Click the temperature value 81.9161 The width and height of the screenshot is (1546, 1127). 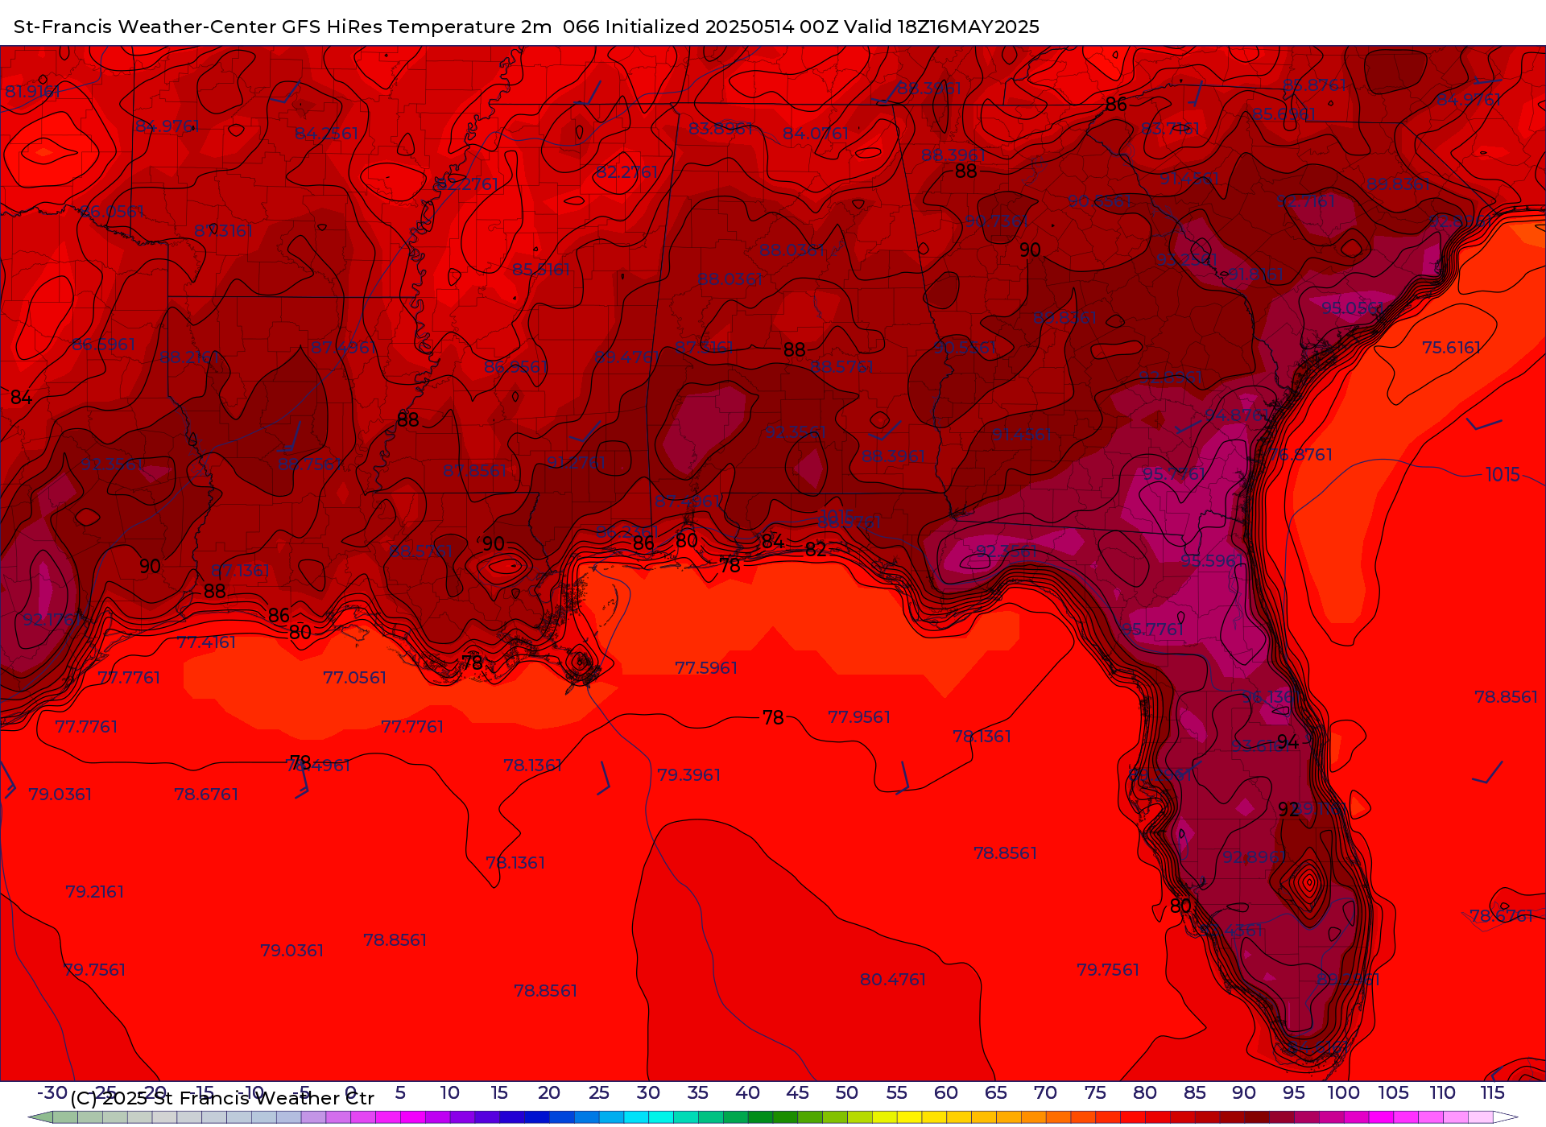coord(32,91)
